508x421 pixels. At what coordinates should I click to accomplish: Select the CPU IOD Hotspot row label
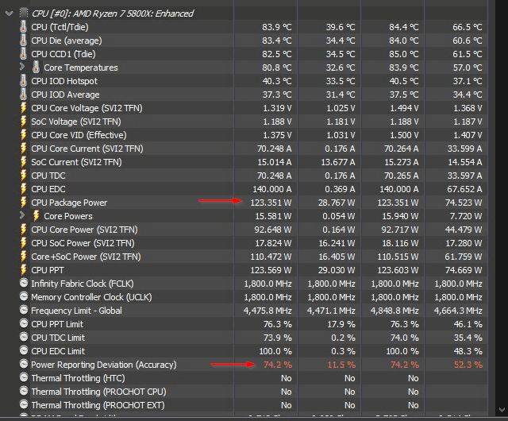64,81
